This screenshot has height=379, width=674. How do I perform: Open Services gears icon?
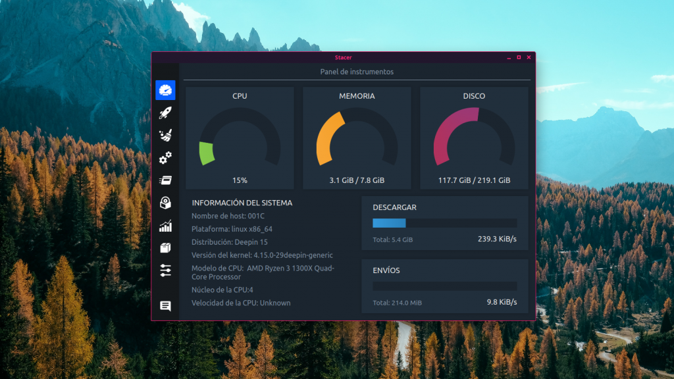coord(165,158)
